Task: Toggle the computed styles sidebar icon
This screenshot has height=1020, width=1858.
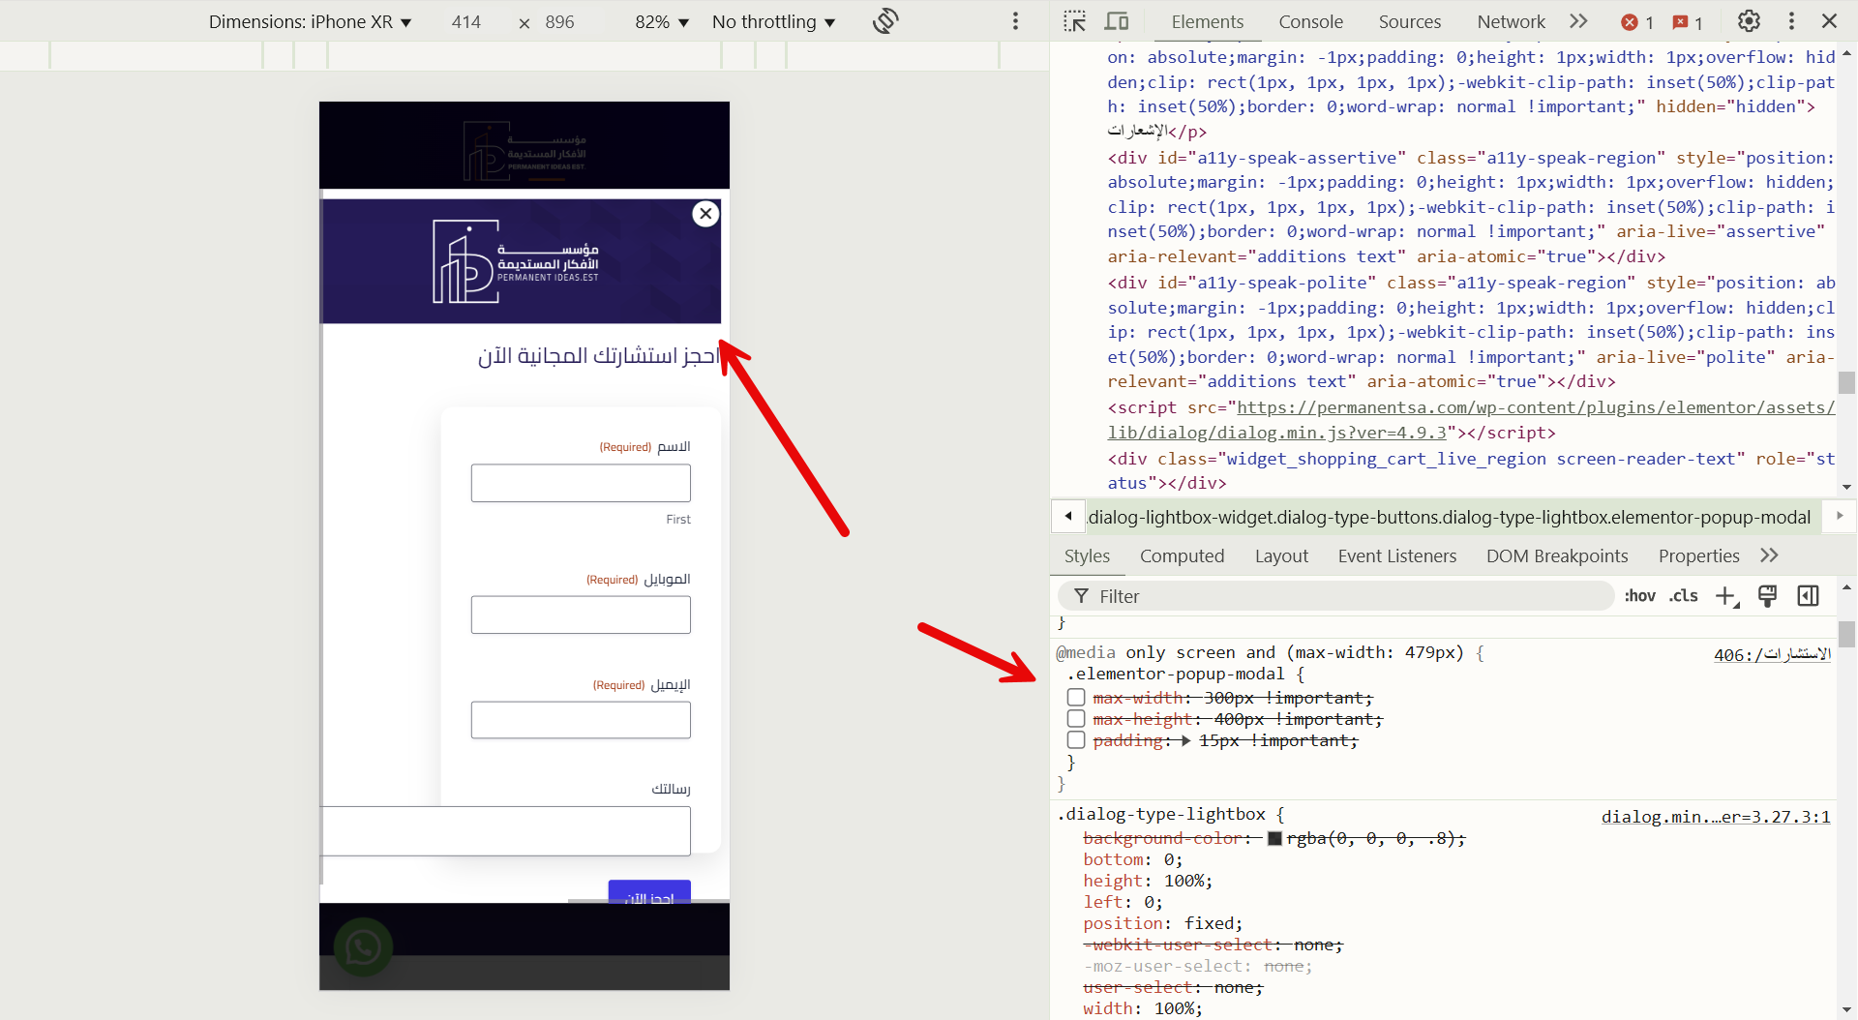Action: click(1808, 596)
